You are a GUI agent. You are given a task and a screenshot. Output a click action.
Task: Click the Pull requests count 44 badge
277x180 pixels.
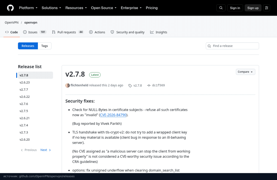click(81, 32)
